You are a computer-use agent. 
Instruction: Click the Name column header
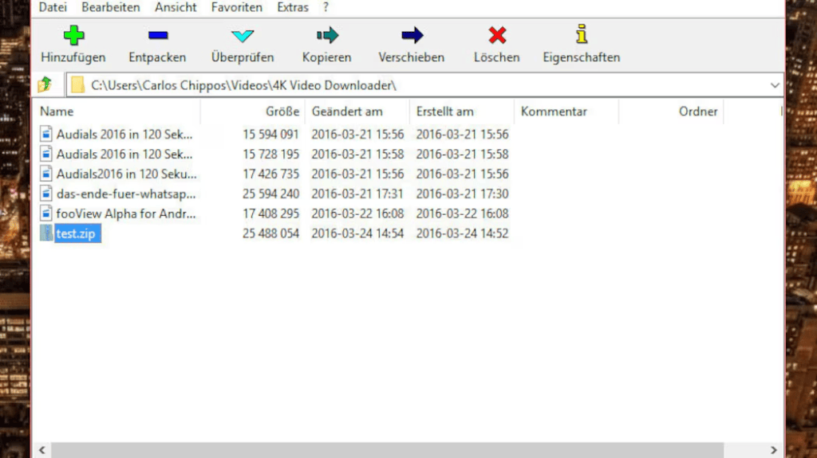click(x=57, y=112)
